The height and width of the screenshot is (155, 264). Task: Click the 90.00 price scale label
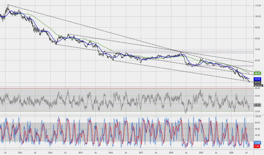coord(257,28)
